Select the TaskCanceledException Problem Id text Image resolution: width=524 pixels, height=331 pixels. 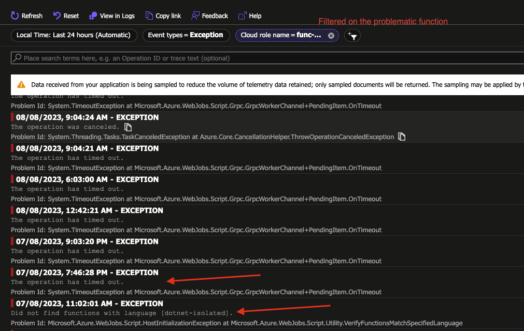tap(203, 137)
